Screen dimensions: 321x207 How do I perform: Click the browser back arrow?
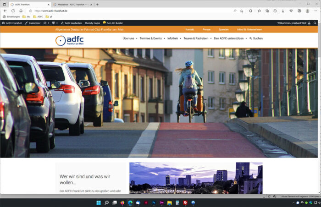click(x=6, y=11)
